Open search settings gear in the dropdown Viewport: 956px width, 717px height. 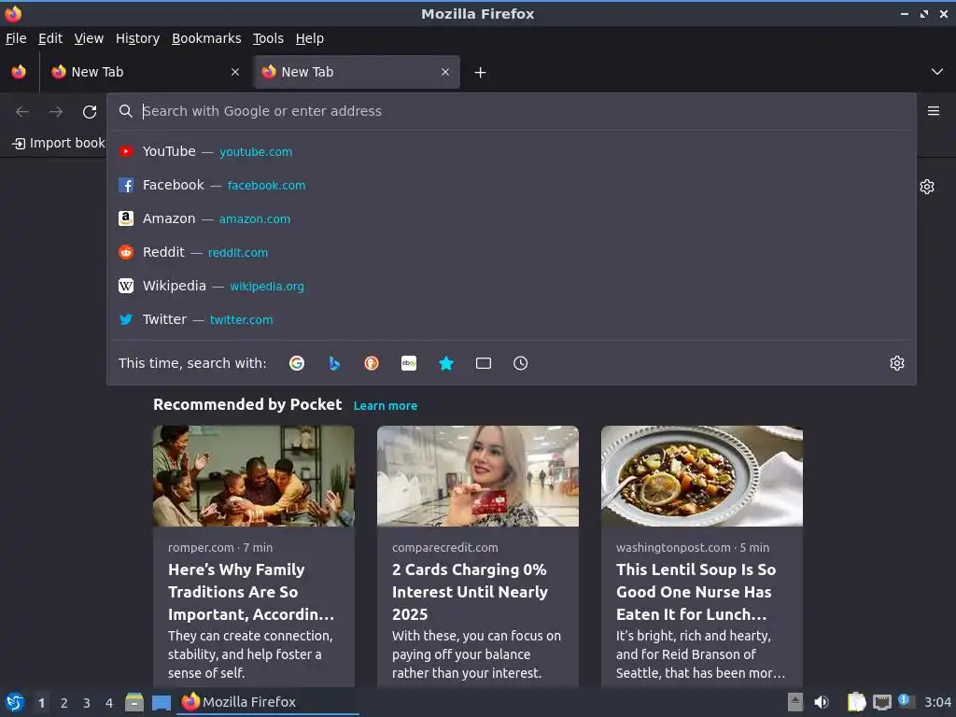pos(897,363)
